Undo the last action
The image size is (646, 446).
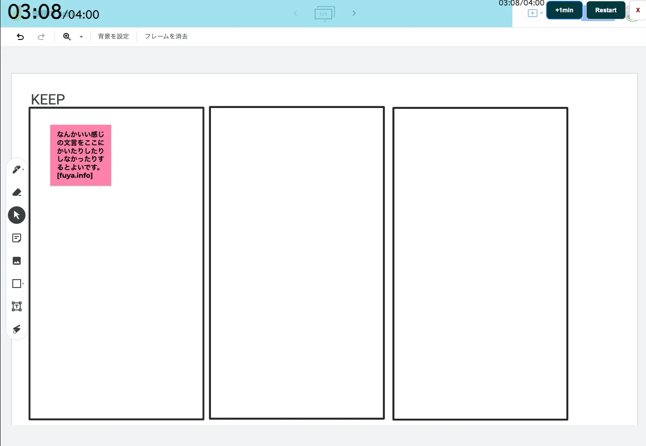[20, 36]
